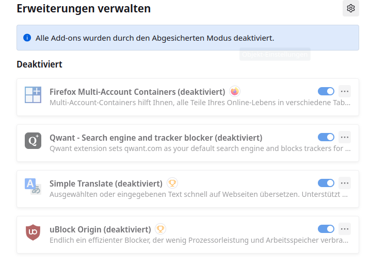Viewport: 387px width, 268px height.
Task: Click the Firefox badge next to Multi-Account Containers
Action: [x=235, y=92]
